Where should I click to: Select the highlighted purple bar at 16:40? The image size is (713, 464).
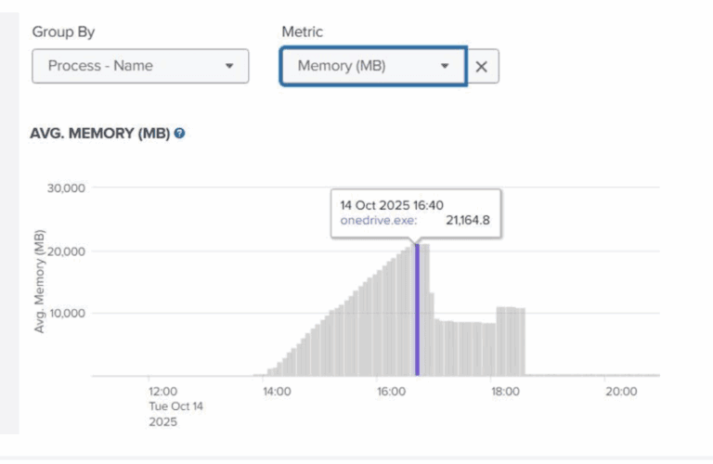click(x=417, y=309)
